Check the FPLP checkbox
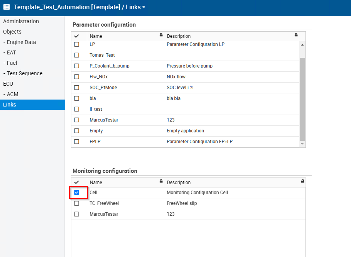Screen dimensions: 351x257 pos(76,141)
